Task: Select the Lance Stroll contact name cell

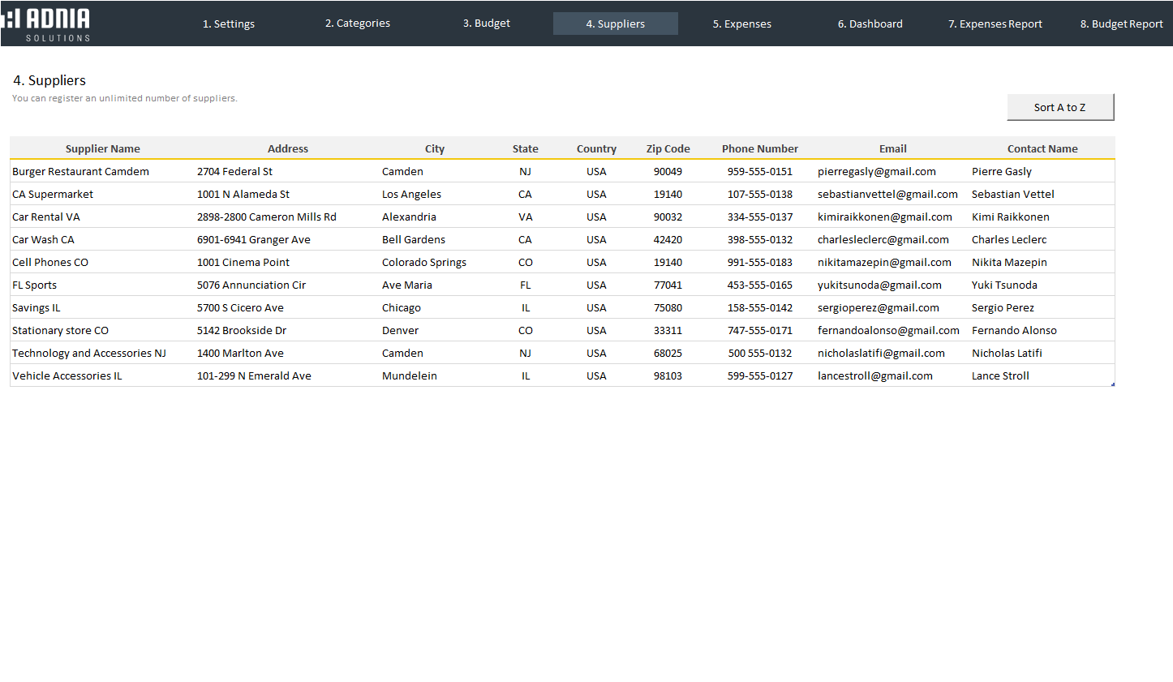Action: [x=1000, y=375]
